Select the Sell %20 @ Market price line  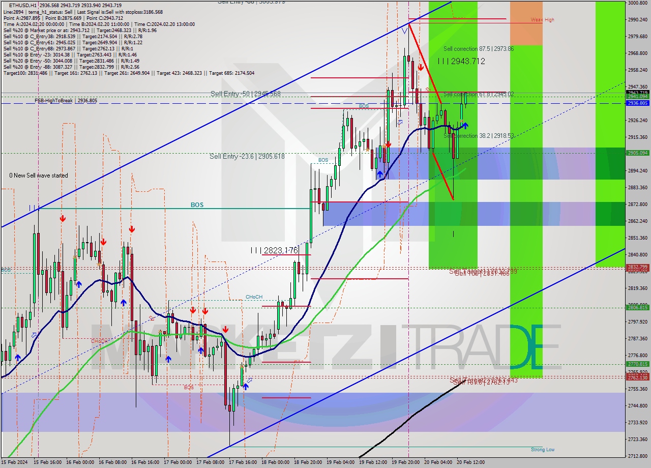tap(80, 30)
